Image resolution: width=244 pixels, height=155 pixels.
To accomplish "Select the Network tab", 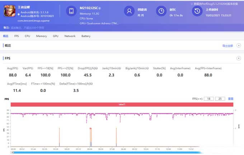I will point(70,36).
